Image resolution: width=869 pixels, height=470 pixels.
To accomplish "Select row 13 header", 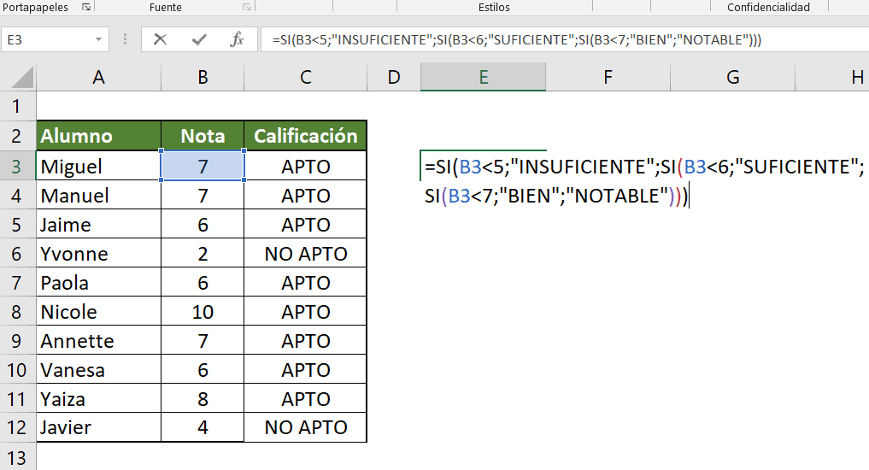I will coord(16,458).
